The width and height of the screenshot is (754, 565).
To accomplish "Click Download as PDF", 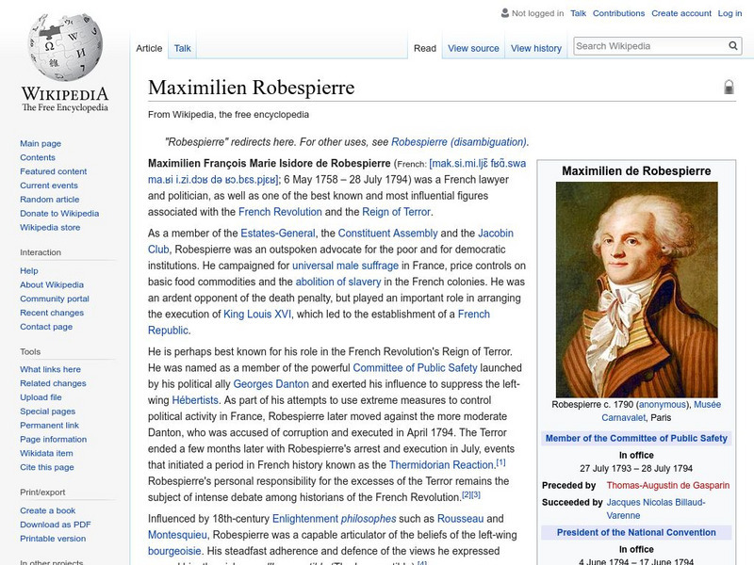I will tap(56, 525).
